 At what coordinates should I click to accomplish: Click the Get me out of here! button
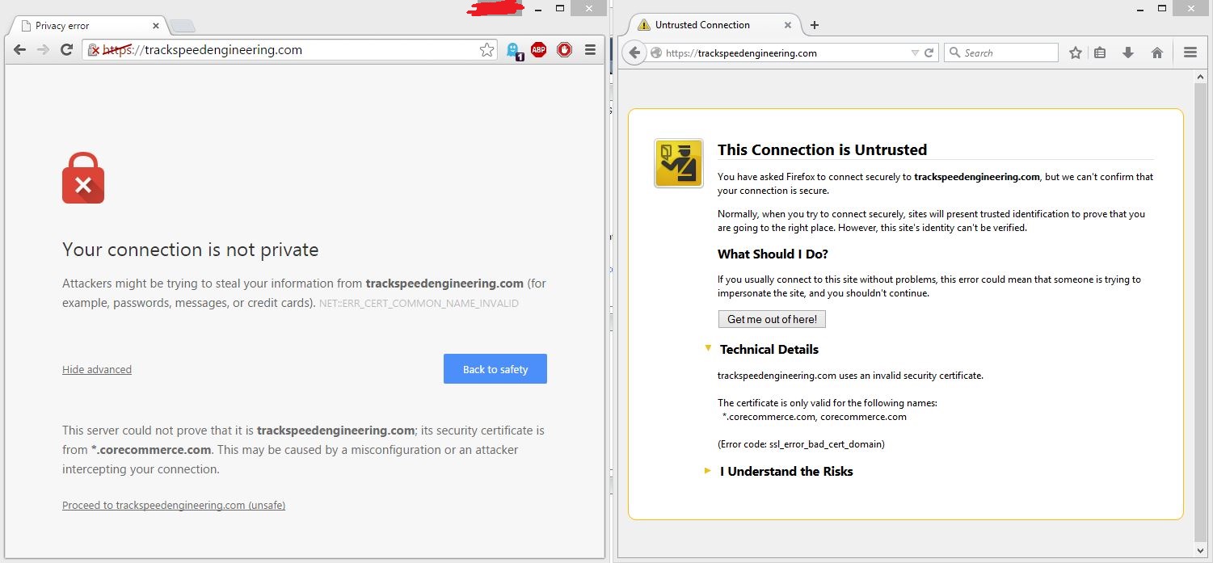772,319
